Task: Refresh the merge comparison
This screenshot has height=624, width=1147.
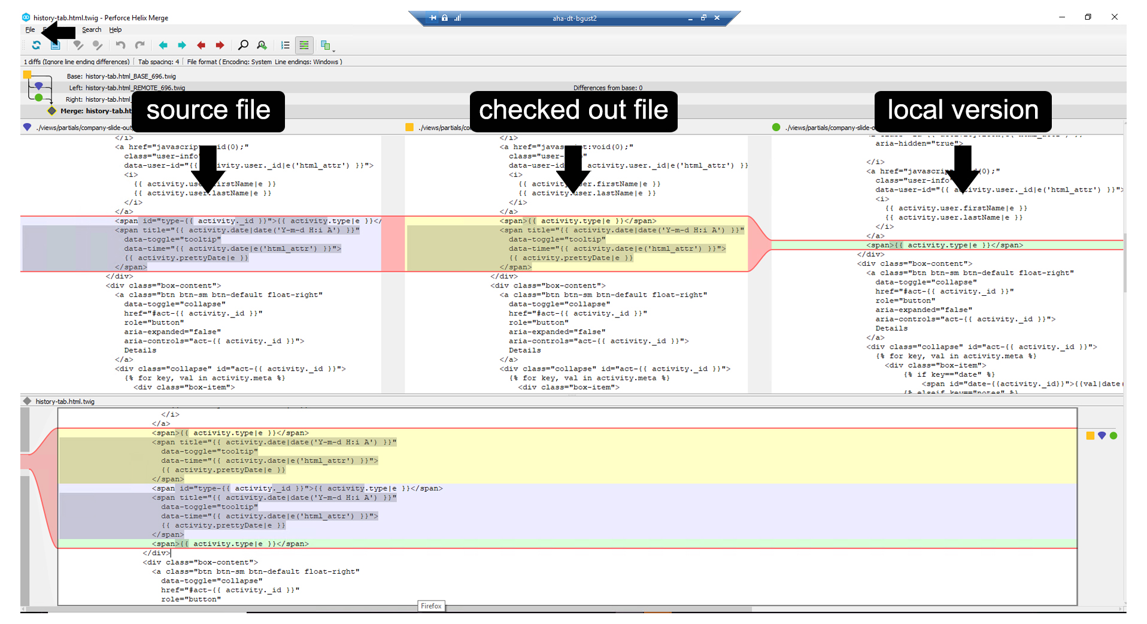Action: tap(37, 45)
